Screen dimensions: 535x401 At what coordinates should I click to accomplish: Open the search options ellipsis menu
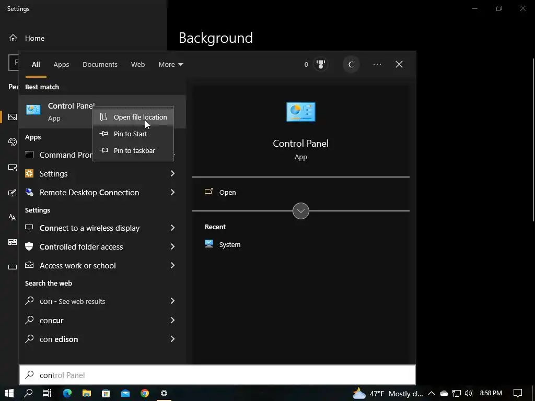377,64
